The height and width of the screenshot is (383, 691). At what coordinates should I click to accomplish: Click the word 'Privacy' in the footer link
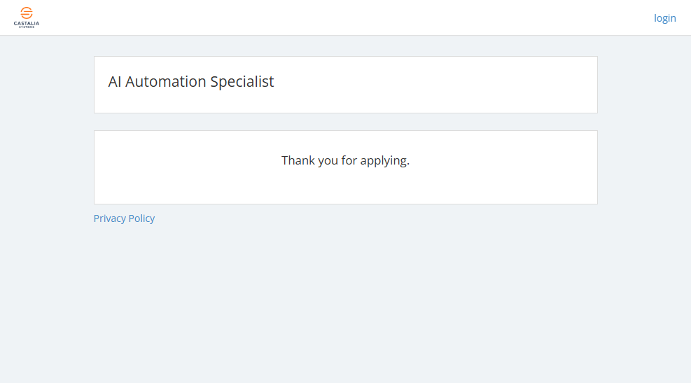(110, 218)
